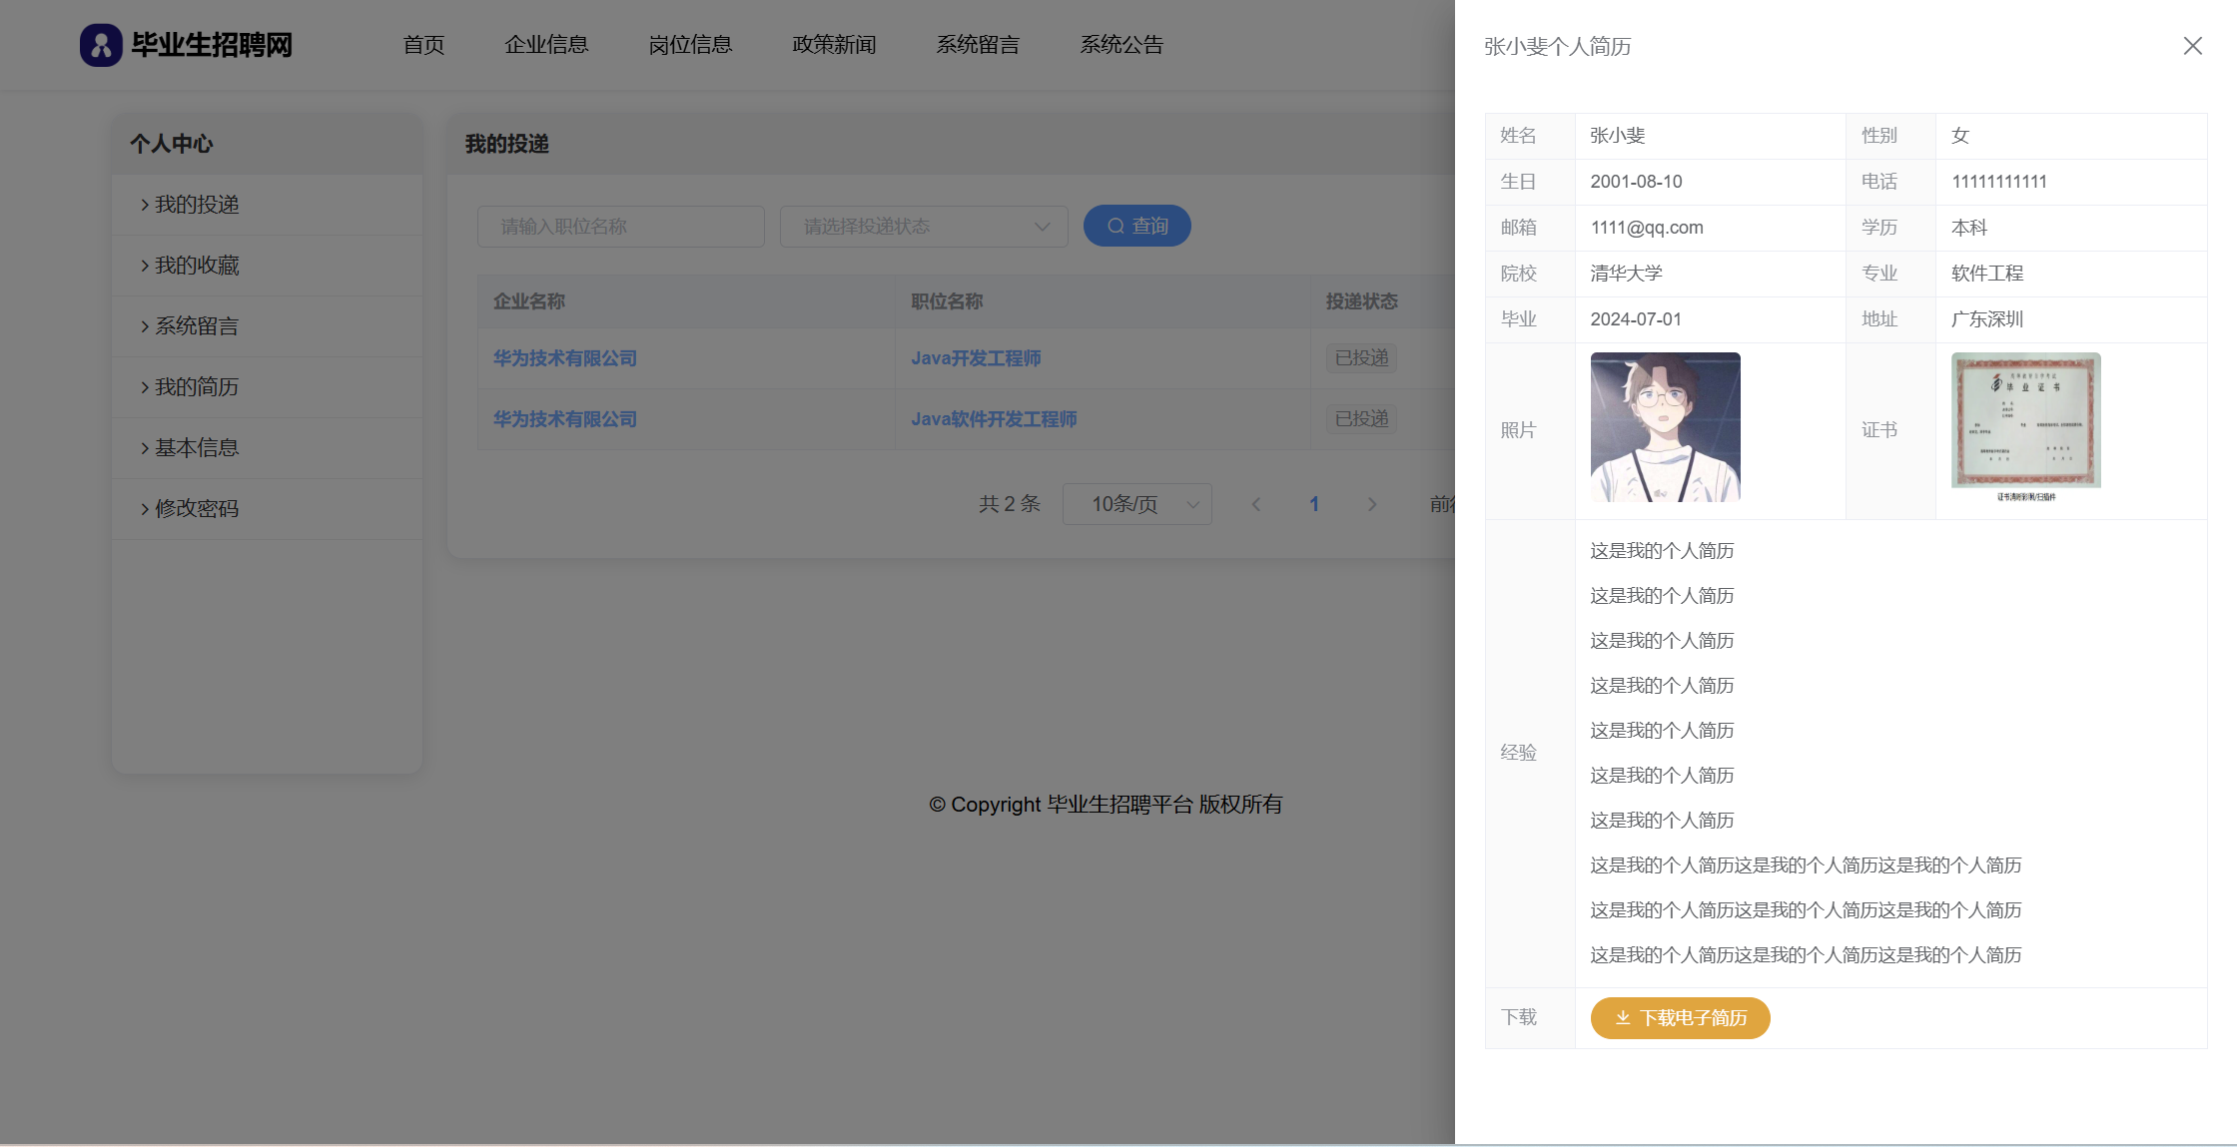Open the applicant photo thumbnail

point(1665,427)
